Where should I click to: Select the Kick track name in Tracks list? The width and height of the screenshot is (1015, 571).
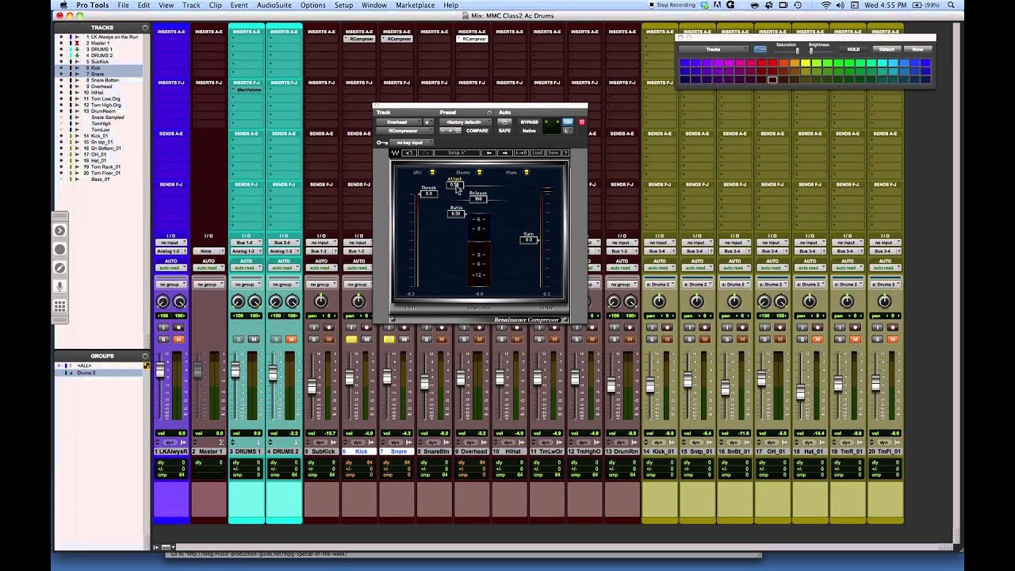95,68
